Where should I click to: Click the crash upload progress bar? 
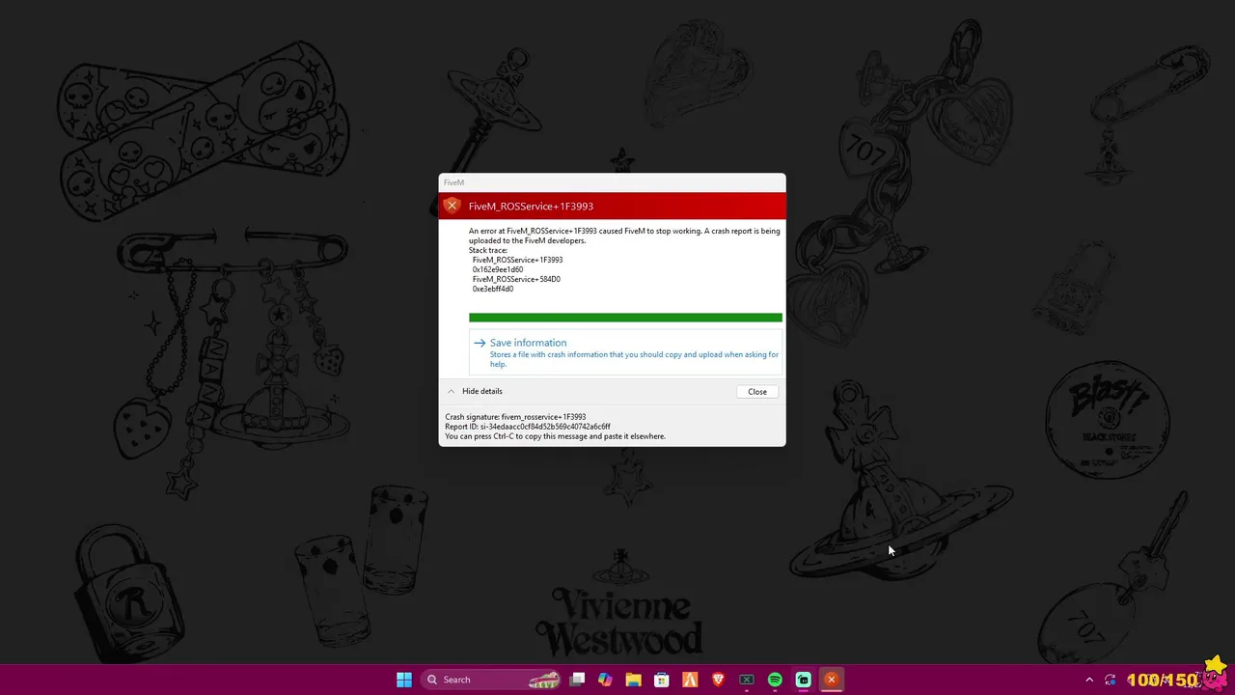coord(625,318)
